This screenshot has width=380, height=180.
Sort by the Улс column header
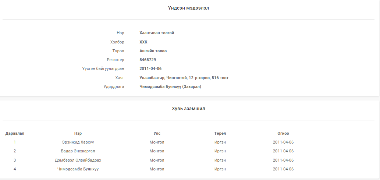pyautogui.click(x=157, y=133)
